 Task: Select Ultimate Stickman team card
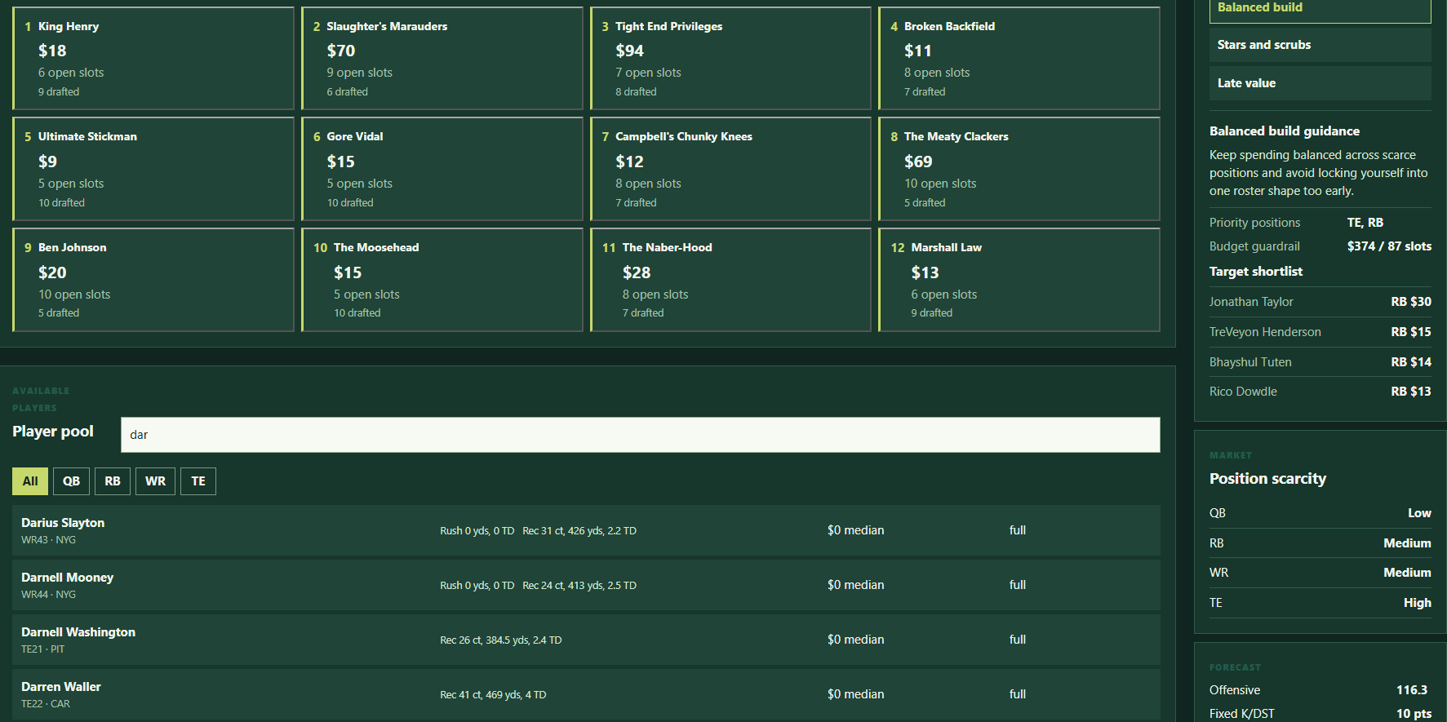pyautogui.click(x=153, y=169)
